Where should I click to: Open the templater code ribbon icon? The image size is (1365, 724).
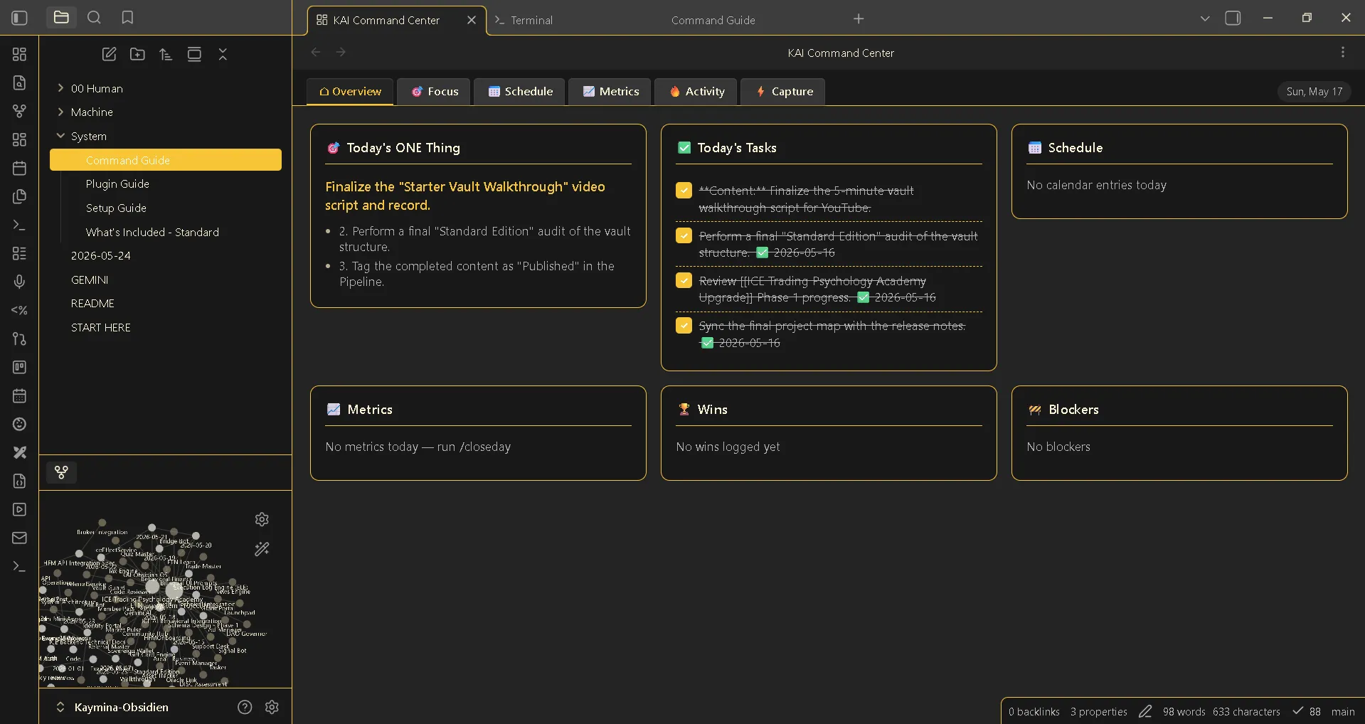[19, 310]
